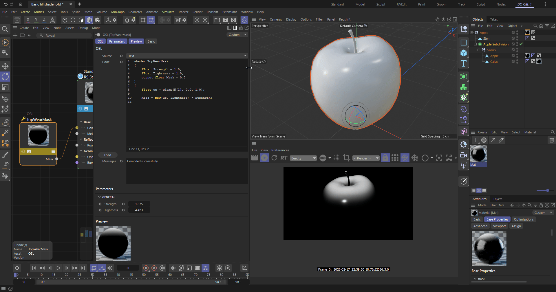This screenshot has height=292, width=556.
Task: Switch to the Takes tab
Action: coord(494,19)
